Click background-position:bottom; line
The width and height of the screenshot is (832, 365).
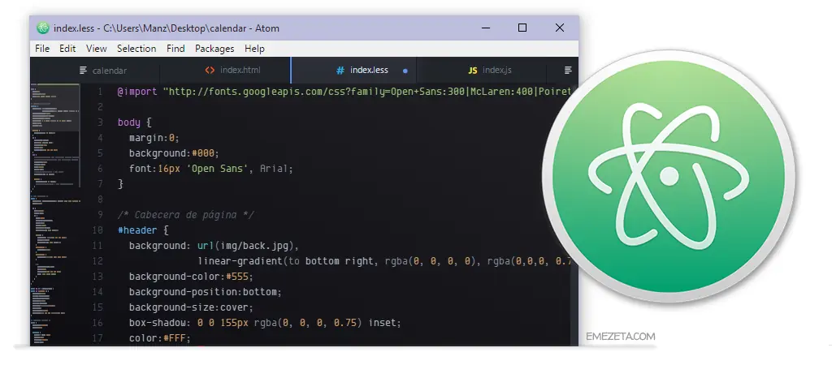tap(206, 292)
